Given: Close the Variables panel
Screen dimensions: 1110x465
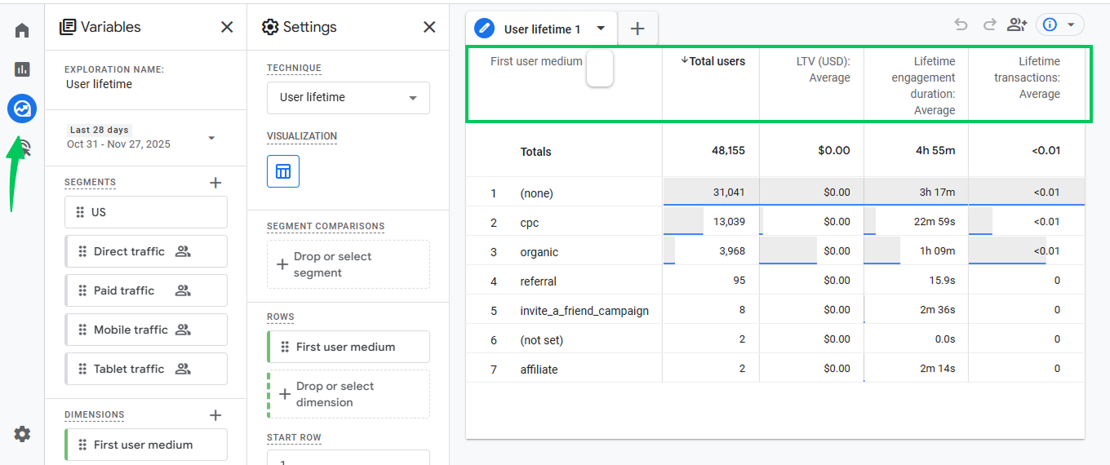Looking at the screenshot, I should (x=227, y=27).
